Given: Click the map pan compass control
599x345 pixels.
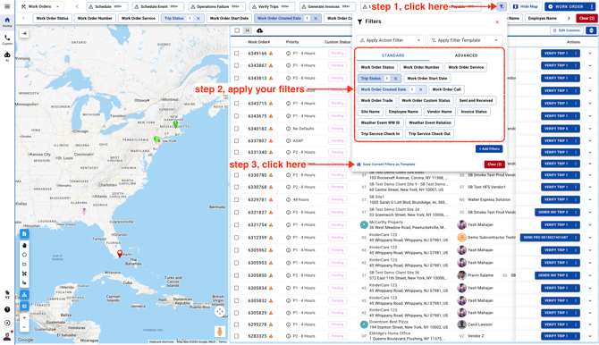Looking at the screenshot, I should tap(220, 312).
